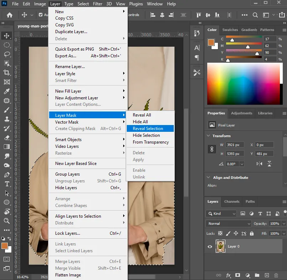Collapse the Transform section
287x280 pixels.
pos(208,136)
